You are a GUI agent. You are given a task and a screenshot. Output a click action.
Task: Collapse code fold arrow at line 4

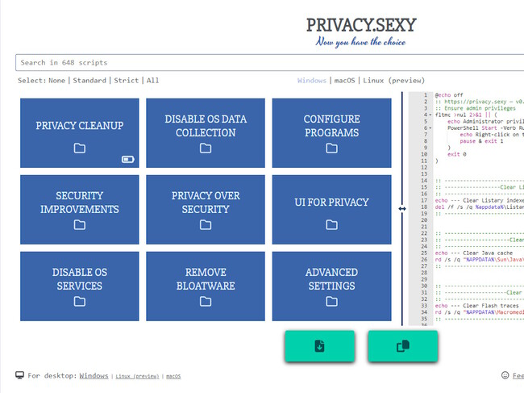pos(430,115)
